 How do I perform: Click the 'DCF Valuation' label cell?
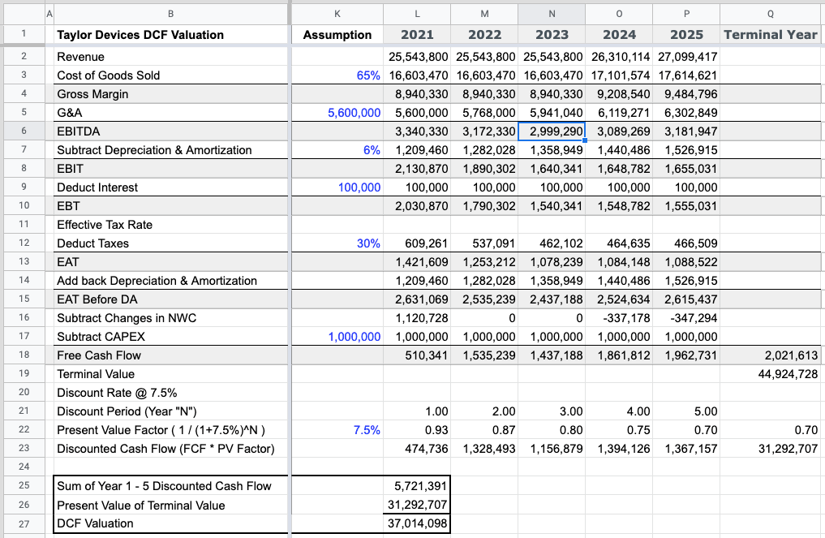tap(171, 523)
